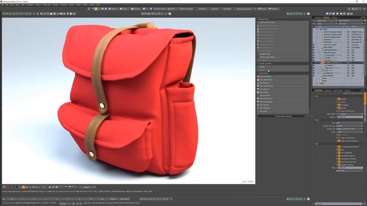Open the selection sets dropdown in top toolbar
This screenshot has height=206, width=367.
coord(244,9)
